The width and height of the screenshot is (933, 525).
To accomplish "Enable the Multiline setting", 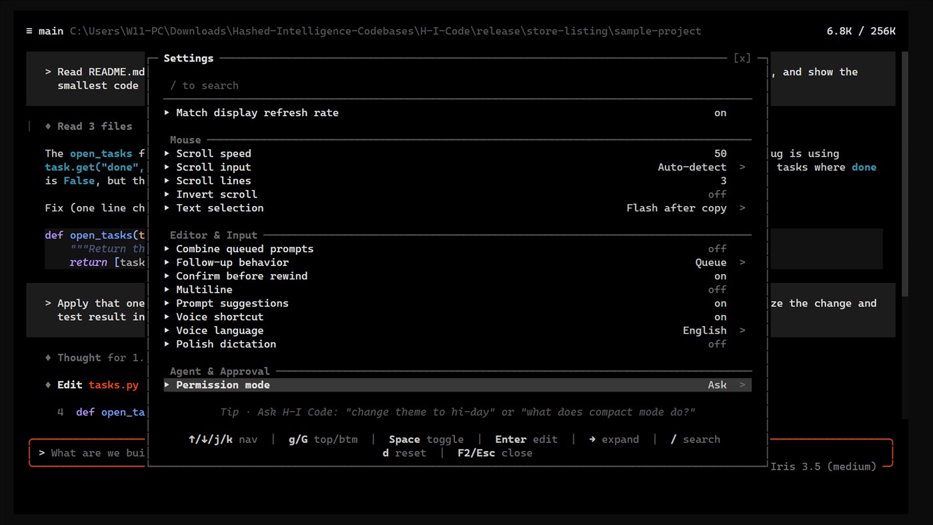I will tap(717, 290).
